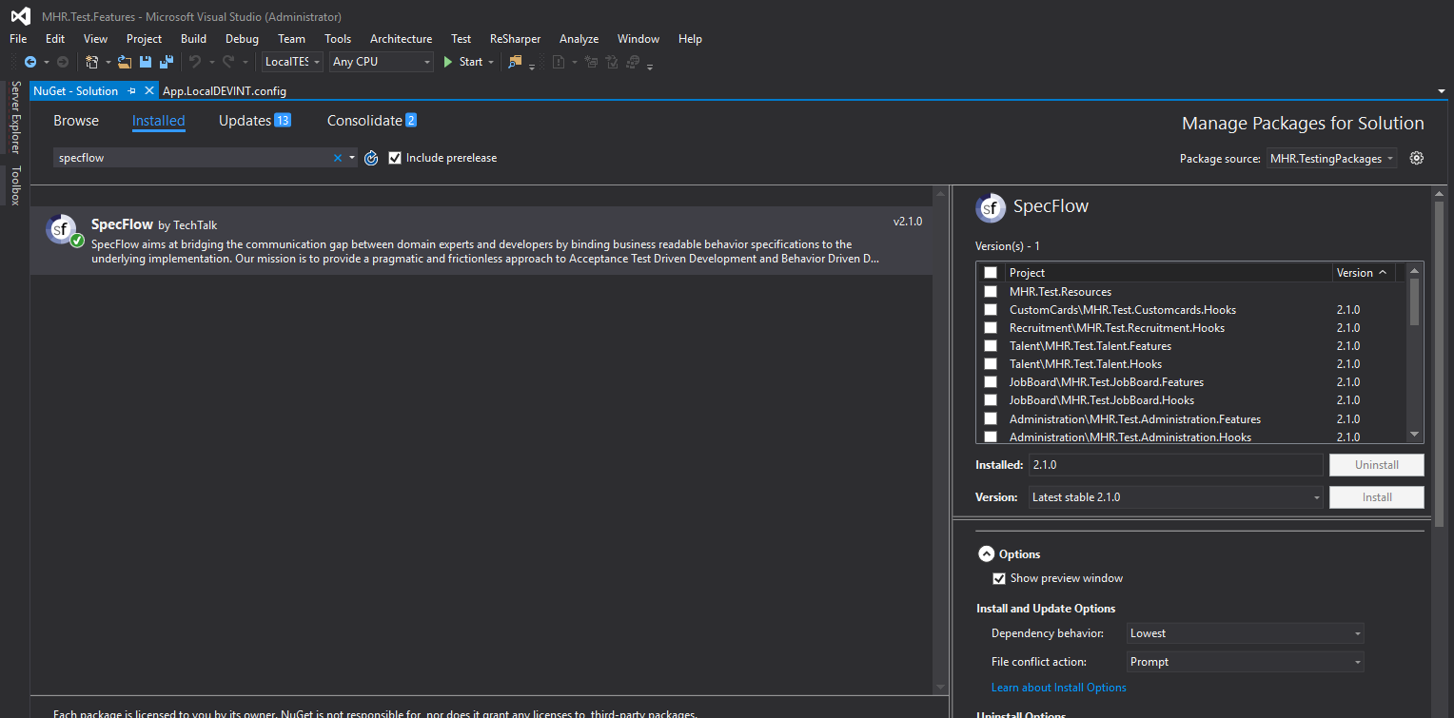Switch to the Consolidate tab
1454x718 pixels.
372,121
